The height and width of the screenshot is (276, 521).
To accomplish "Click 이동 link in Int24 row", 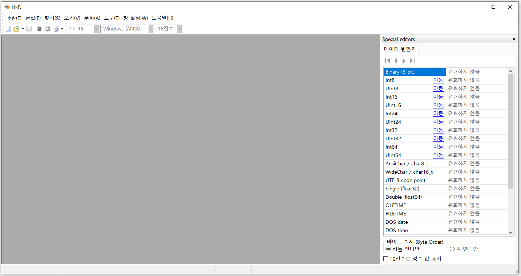I will pyautogui.click(x=439, y=114).
